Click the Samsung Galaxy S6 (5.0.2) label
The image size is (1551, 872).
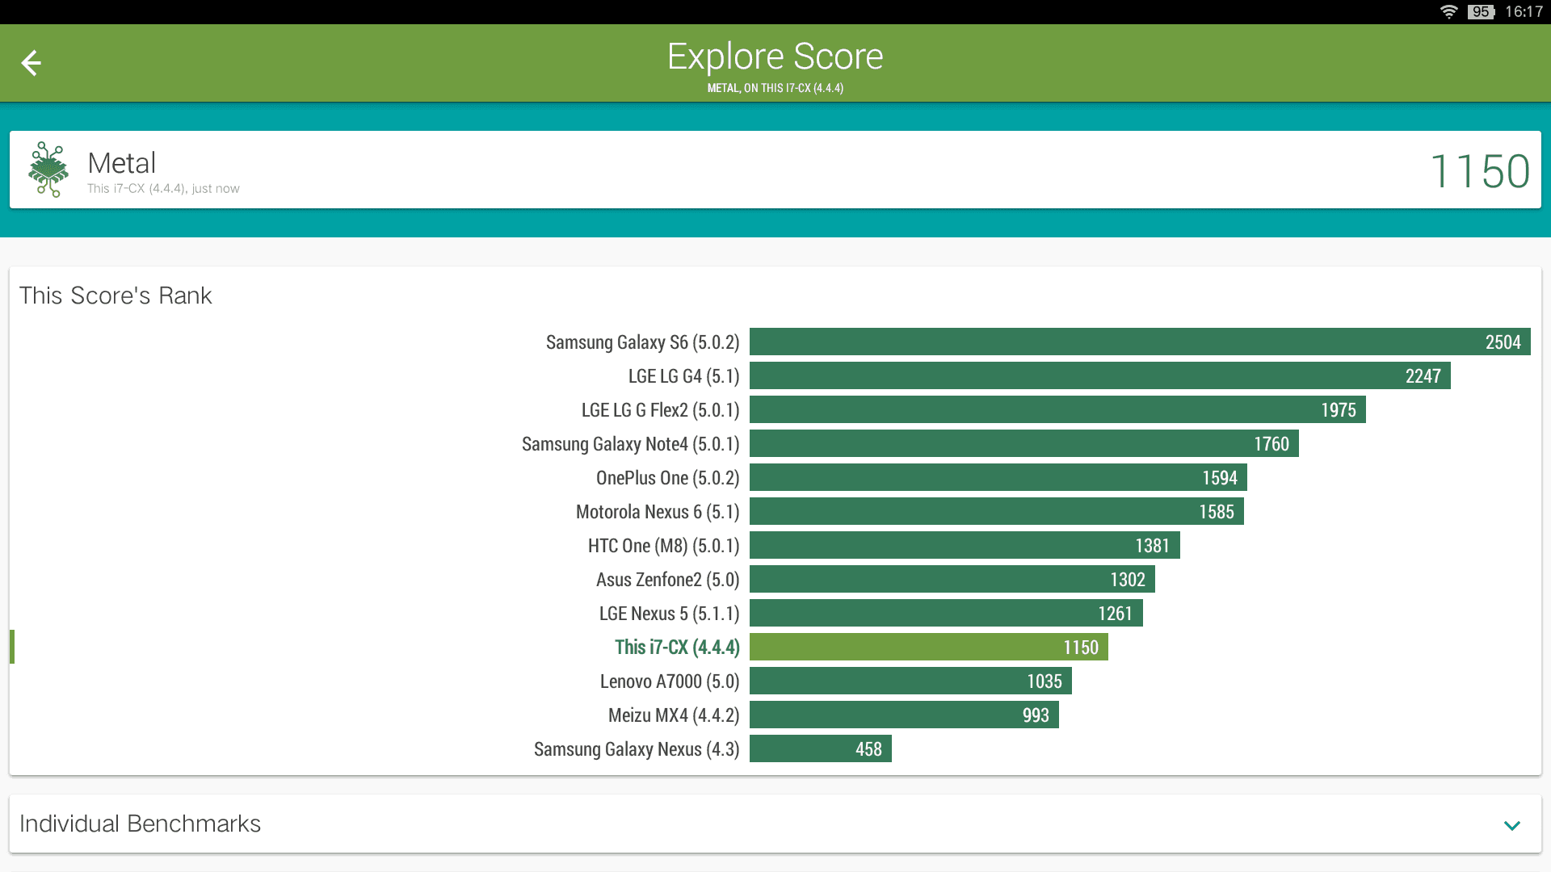pos(642,342)
